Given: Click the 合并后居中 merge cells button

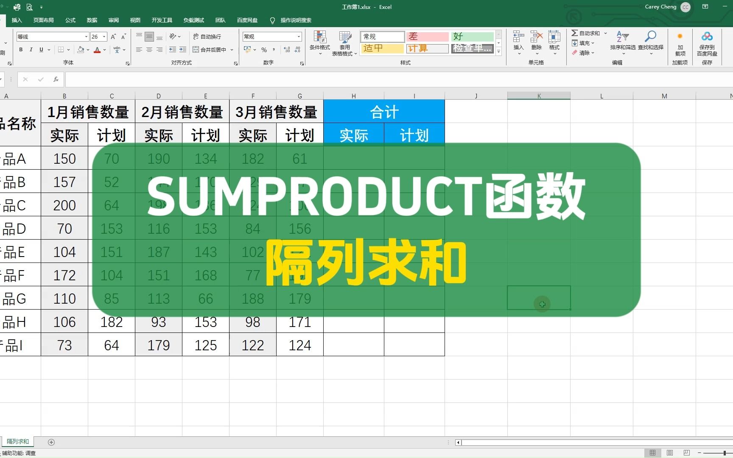Looking at the screenshot, I should pos(210,50).
